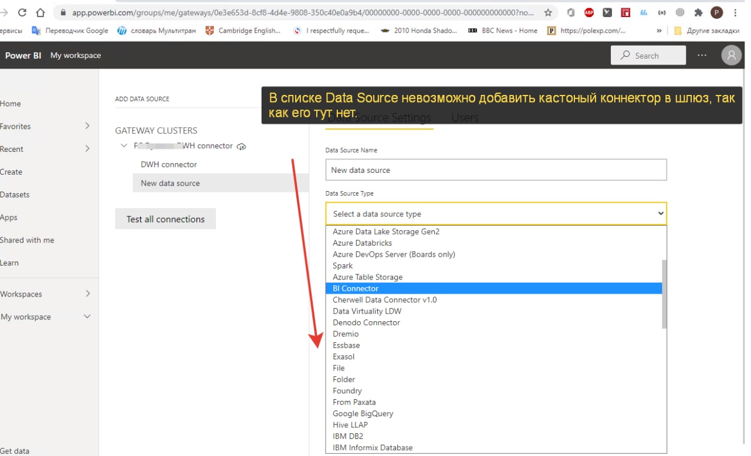Viewport: 751px width, 456px height.
Task: Choose Azure Data Lake Storage Gen2
Action: pyautogui.click(x=493, y=232)
